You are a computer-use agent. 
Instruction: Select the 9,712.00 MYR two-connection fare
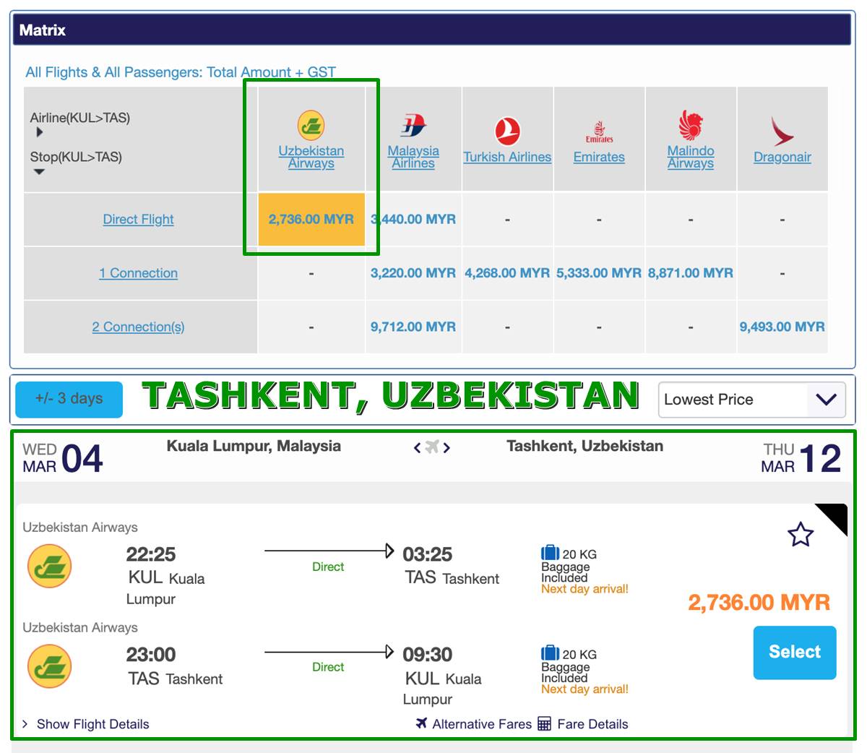tap(413, 327)
